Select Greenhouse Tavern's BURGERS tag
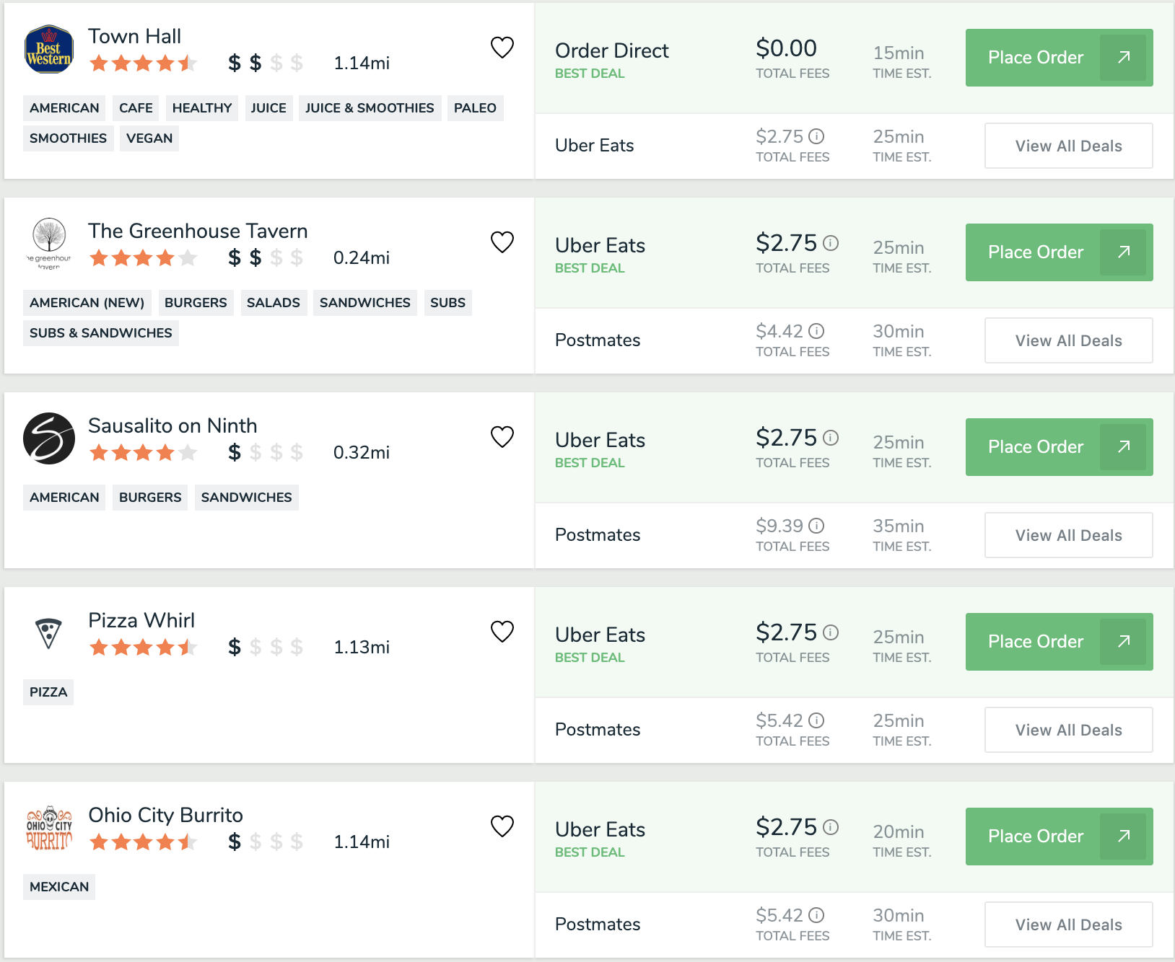 tap(196, 303)
